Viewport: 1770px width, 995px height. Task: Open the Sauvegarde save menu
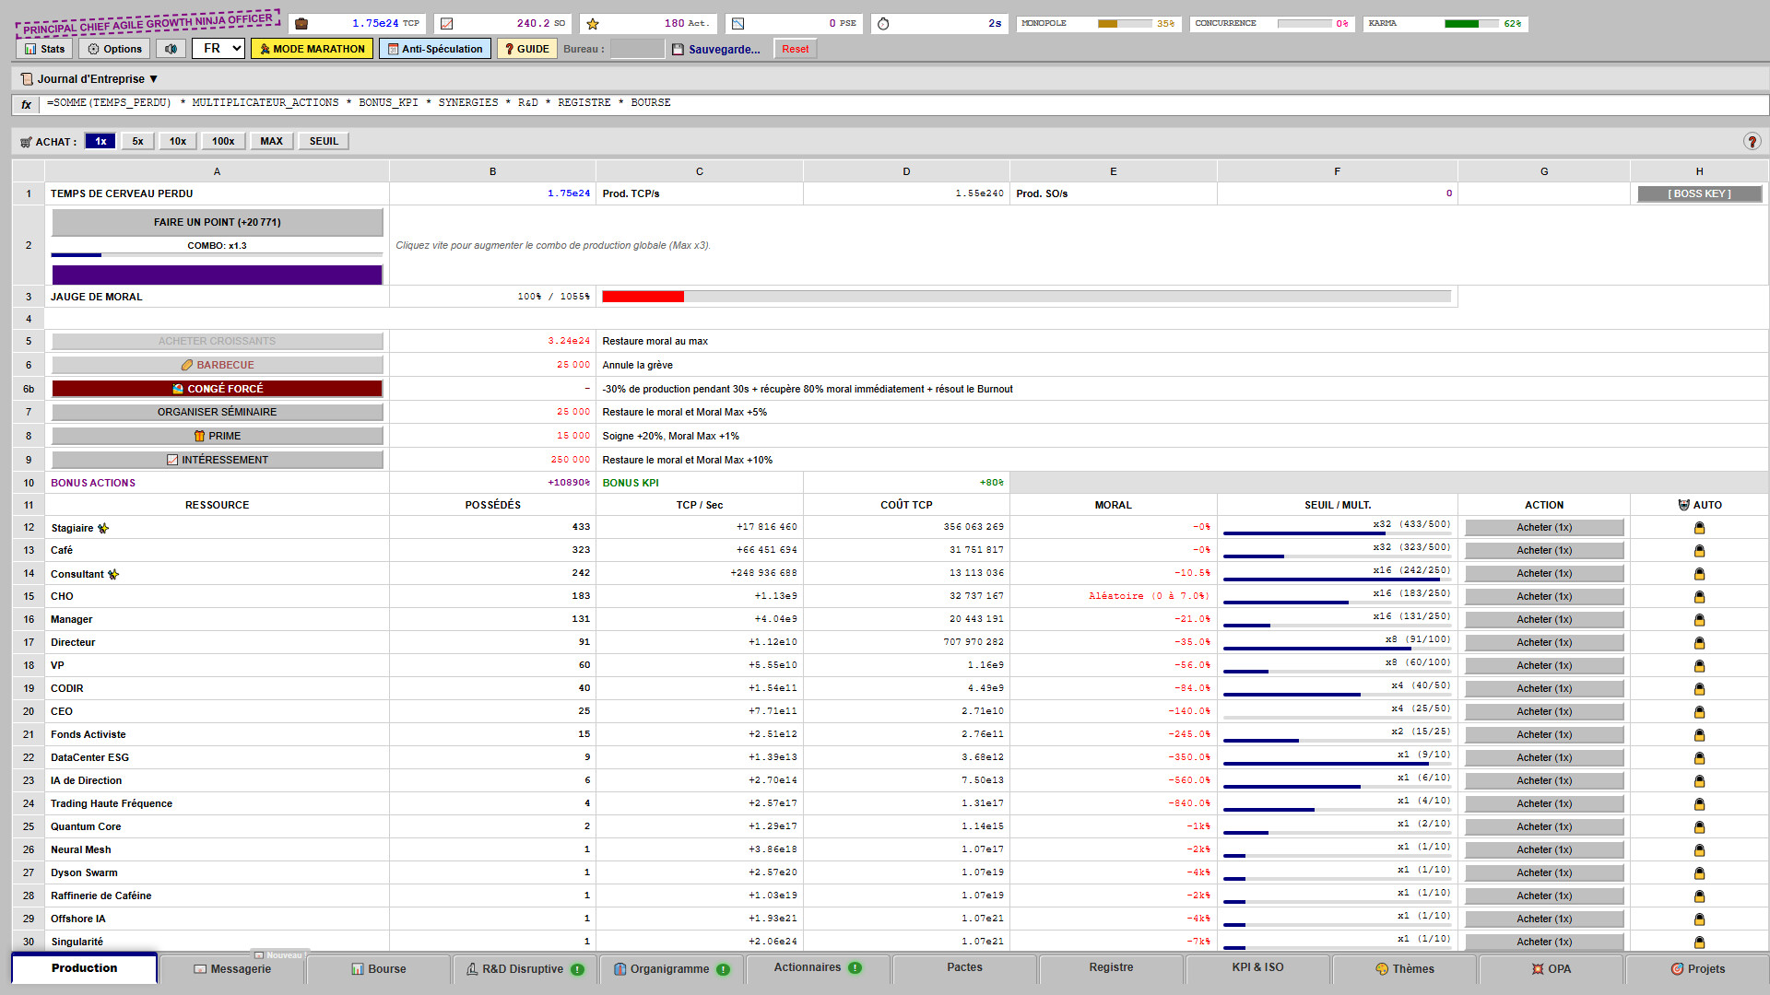(716, 49)
